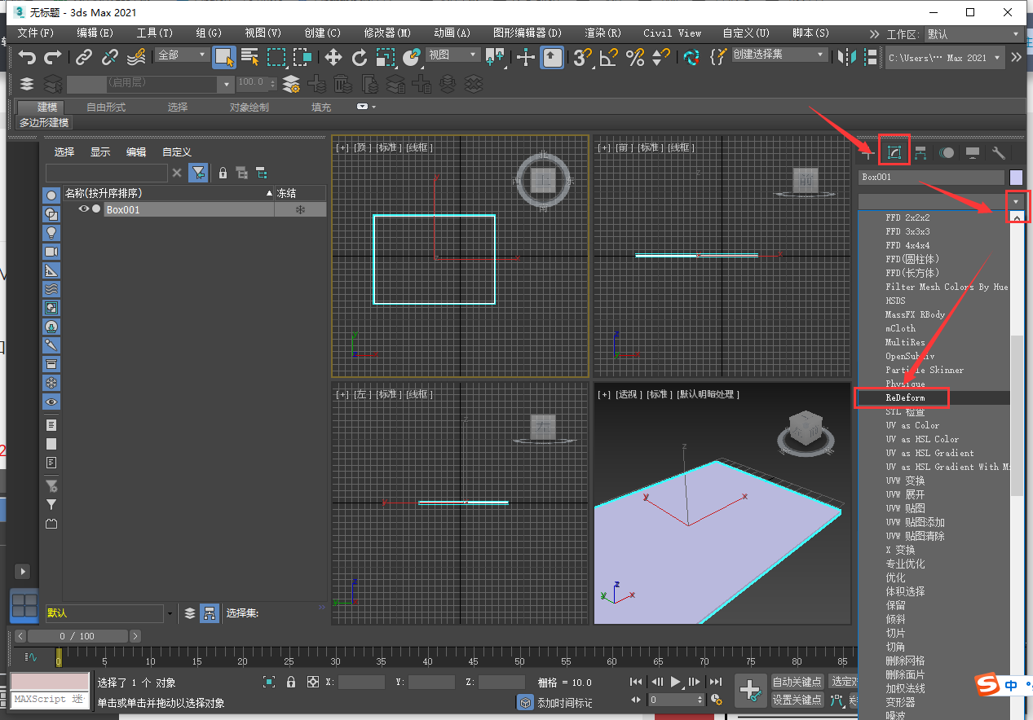Image resolution: width=1033 pixels, height=720 pixels.
Task: Click the Bind to Space Warp icon
Action: 136,57
